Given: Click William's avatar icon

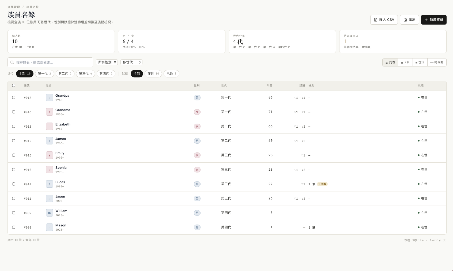Looking at the screenshot, I should 50,213.
